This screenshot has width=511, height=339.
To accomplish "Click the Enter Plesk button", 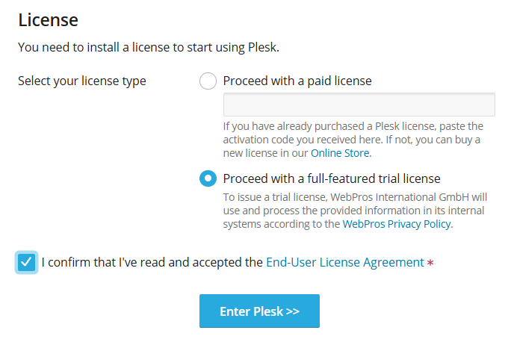I will coord(259,311).
